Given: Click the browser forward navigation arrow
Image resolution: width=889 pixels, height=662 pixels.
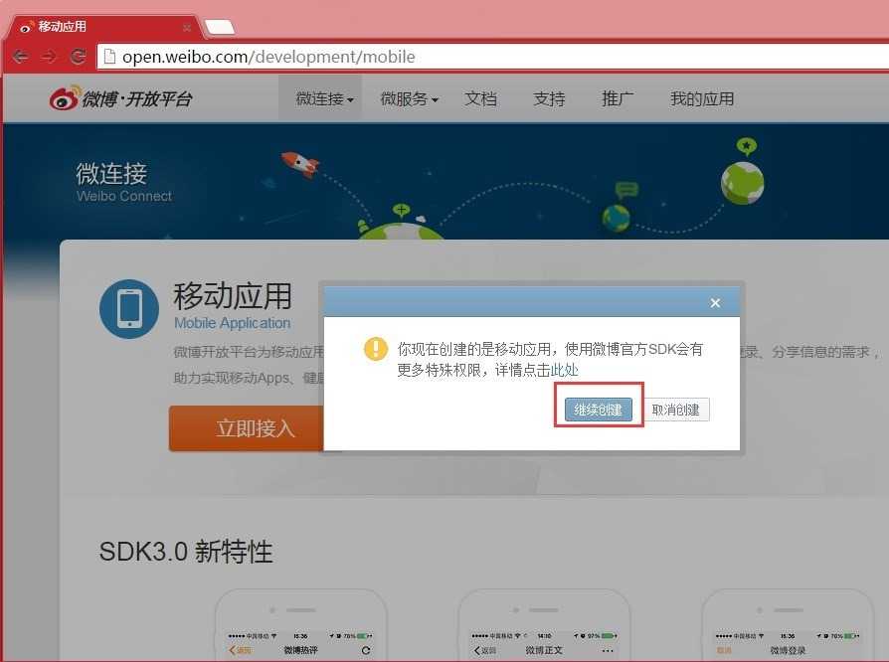Looking at the screenshot, I should point(48,57).
